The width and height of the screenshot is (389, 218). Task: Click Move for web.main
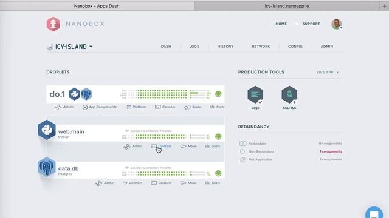point(188,147)
